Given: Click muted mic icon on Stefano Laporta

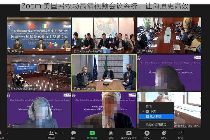Looking at the screenshot, I should pyautogui.click(x=74, y=88).
